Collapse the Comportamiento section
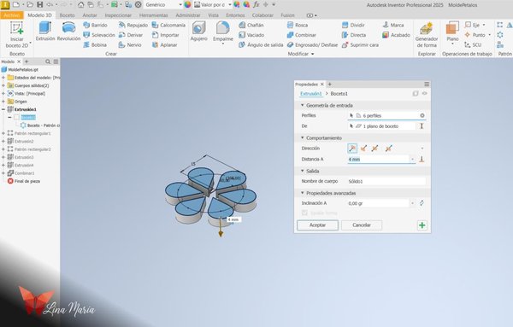513x327 pixels. (x=303, y=137)
